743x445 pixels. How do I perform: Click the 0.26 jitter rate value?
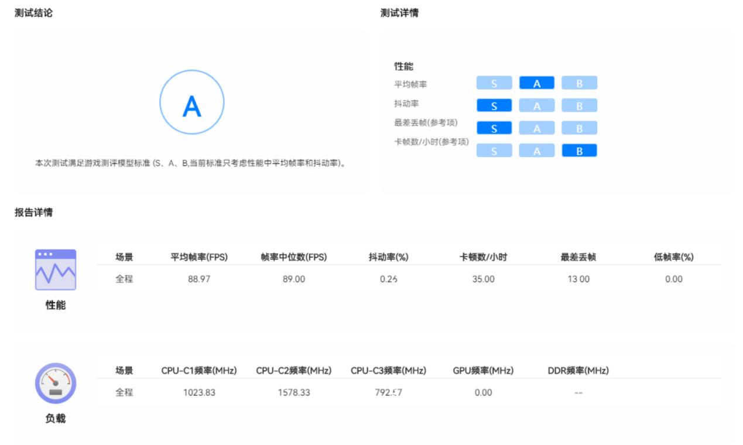click(388, 279)
